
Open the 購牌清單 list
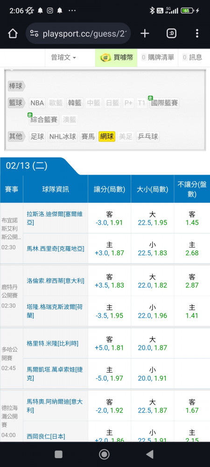coord(158,57)
